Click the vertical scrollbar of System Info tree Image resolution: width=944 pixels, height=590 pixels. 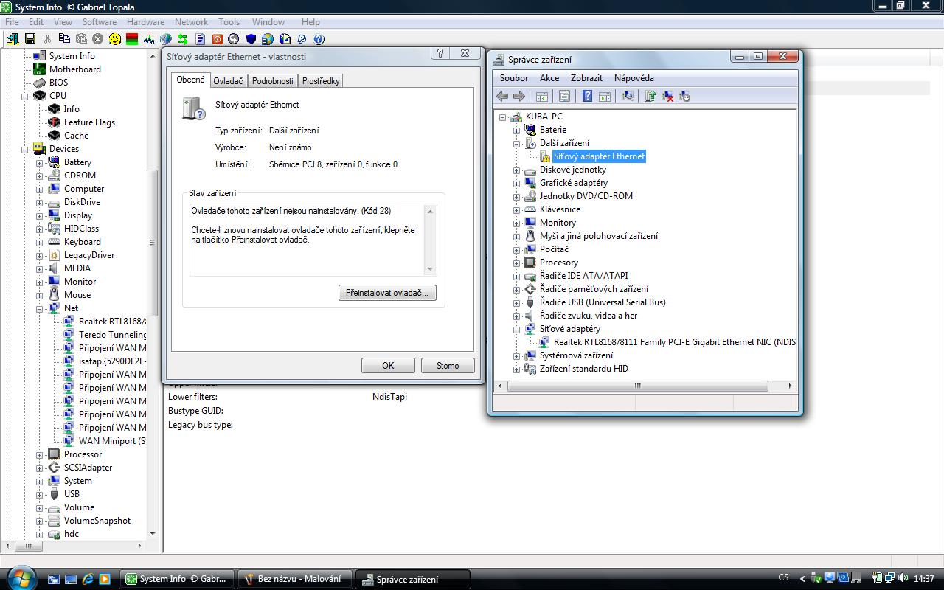pos(153,242)
